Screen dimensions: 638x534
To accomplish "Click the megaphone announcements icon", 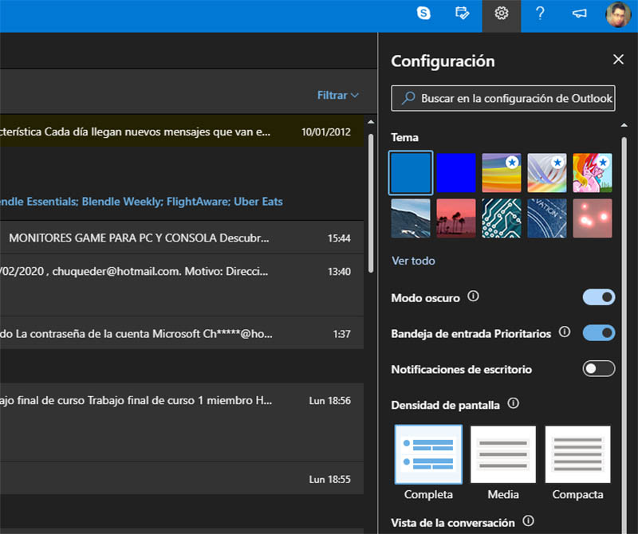I will coord(579,14).
